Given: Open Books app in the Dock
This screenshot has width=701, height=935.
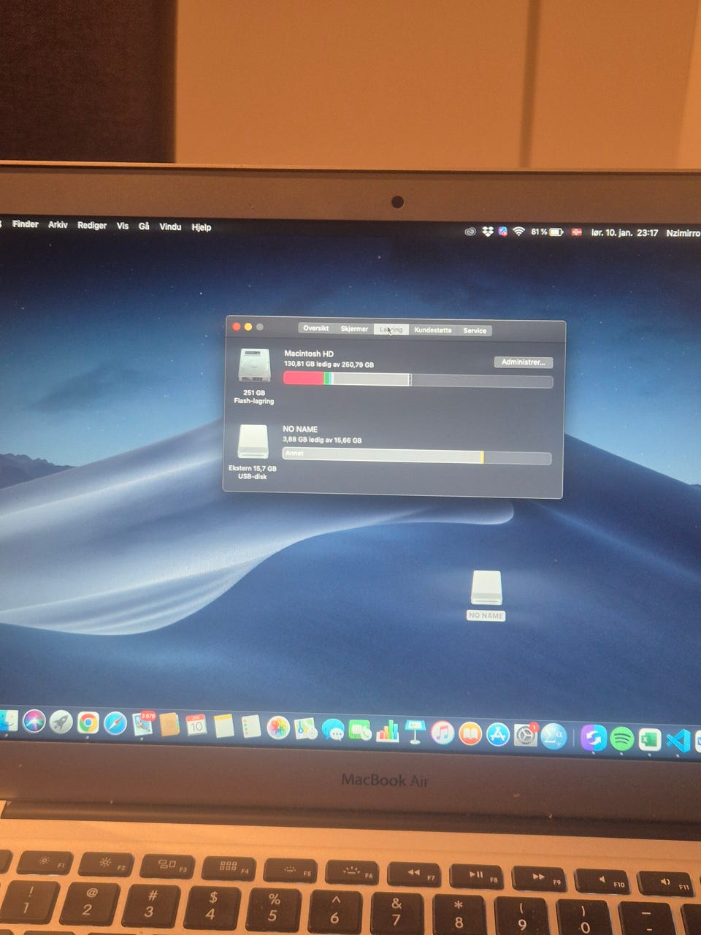Looking at the screenshot, I should [470, 733].
